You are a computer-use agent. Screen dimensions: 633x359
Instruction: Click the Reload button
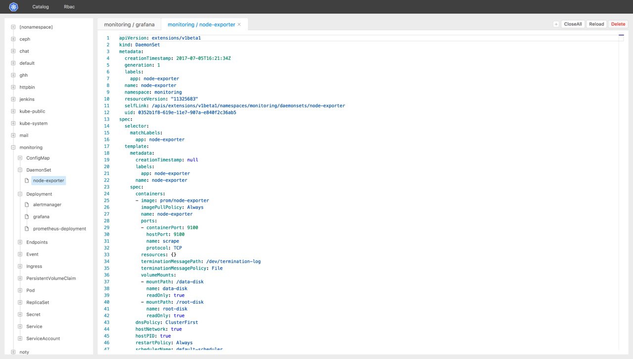596,24
